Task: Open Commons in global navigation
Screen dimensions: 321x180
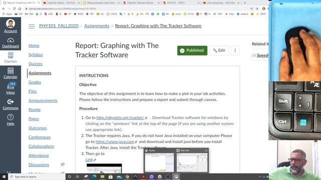Action: [x=11, y=104]
